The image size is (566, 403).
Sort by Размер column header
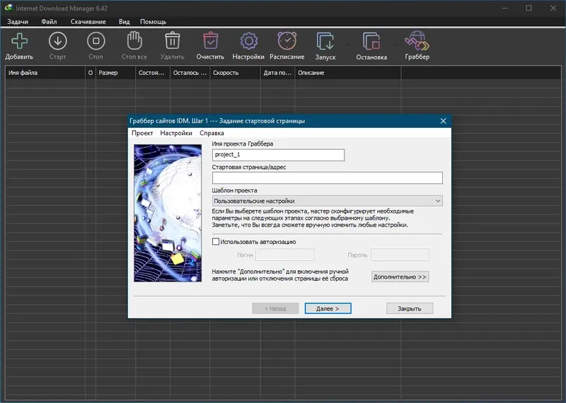115,73
